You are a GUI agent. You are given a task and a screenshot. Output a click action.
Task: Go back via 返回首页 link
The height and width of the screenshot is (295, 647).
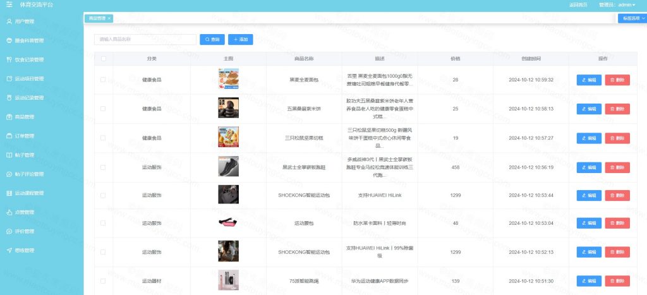[578, 5]
